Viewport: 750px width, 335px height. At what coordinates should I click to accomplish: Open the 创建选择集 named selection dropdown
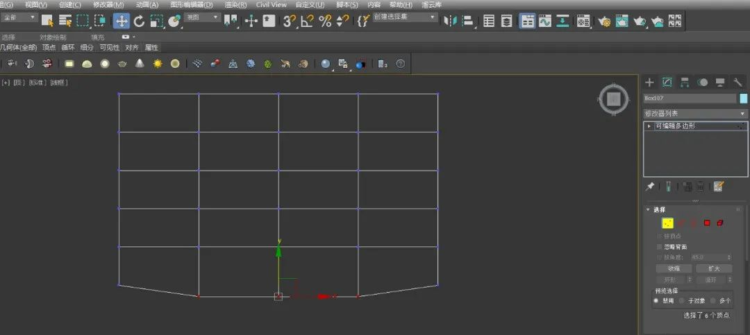point(405,17)
